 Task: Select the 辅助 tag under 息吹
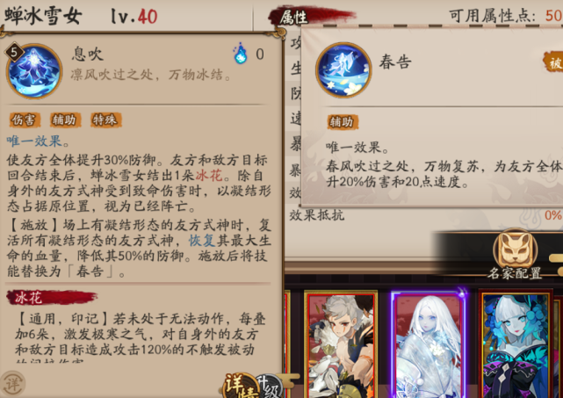(65, 120)
